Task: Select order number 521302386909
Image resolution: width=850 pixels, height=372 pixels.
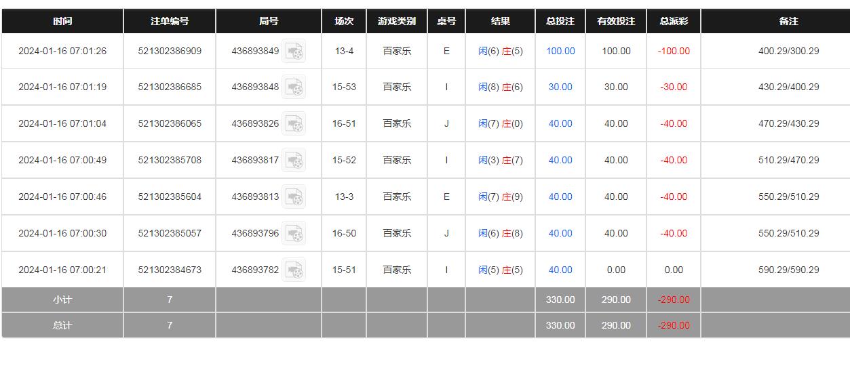Action: coord(170,51)
